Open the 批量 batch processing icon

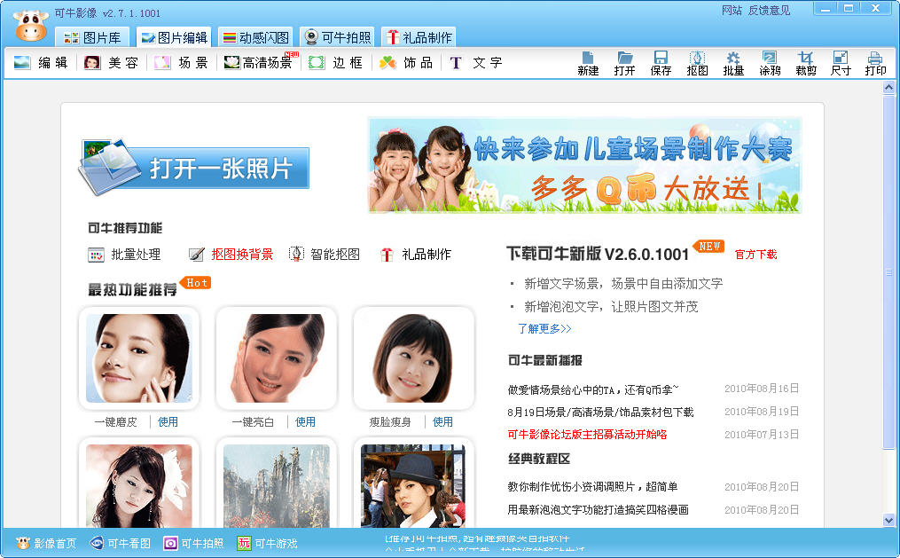pyautogui.click(x=733, y=63)
